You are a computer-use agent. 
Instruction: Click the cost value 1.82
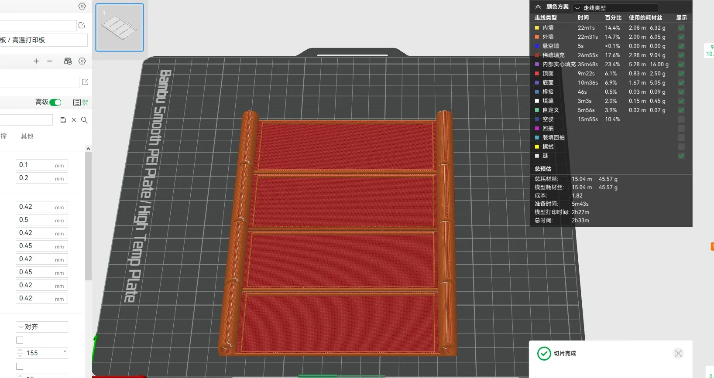click(577, 196)
